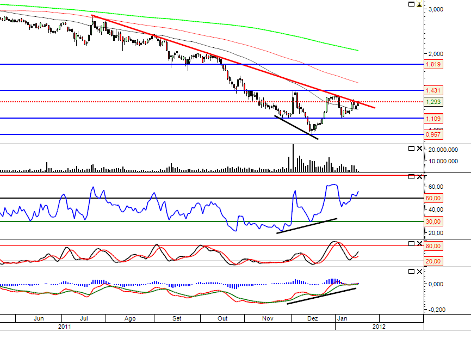Maximize the RSI indicator panel

411,176
